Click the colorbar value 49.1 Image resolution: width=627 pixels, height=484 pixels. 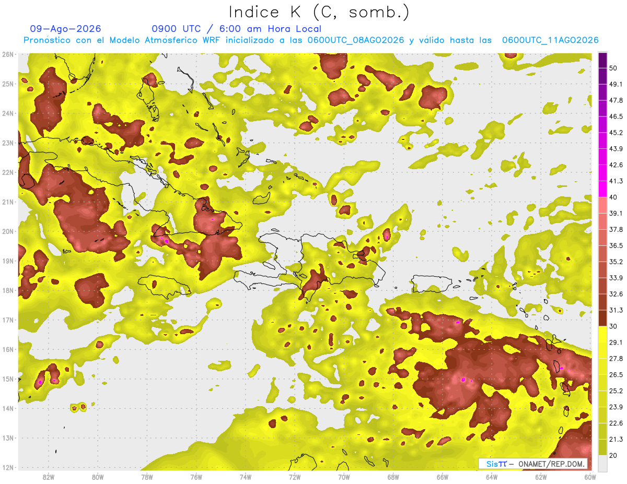616,84
